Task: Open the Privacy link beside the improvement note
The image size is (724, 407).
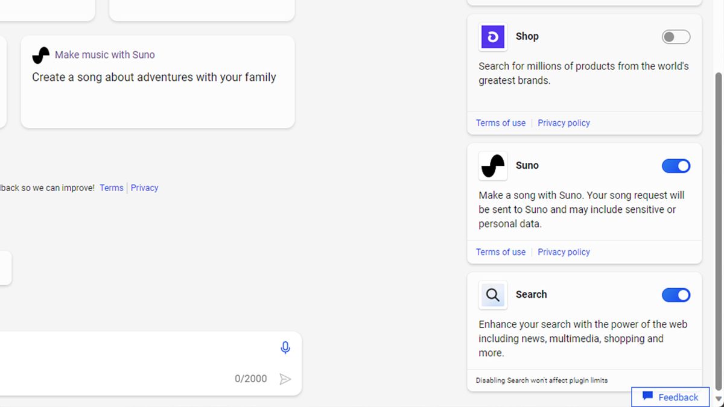Action: coord(144,188)
